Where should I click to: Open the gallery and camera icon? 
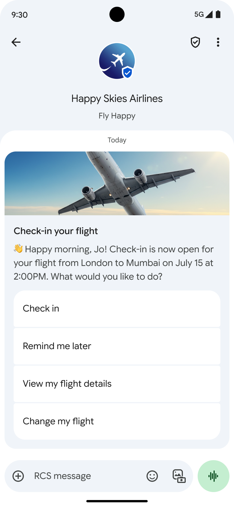tap(179, 476)
